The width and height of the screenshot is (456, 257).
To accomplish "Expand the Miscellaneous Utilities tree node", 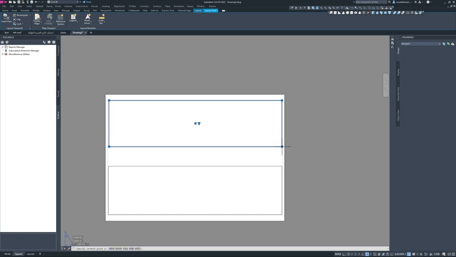I will tap(2, 54).
